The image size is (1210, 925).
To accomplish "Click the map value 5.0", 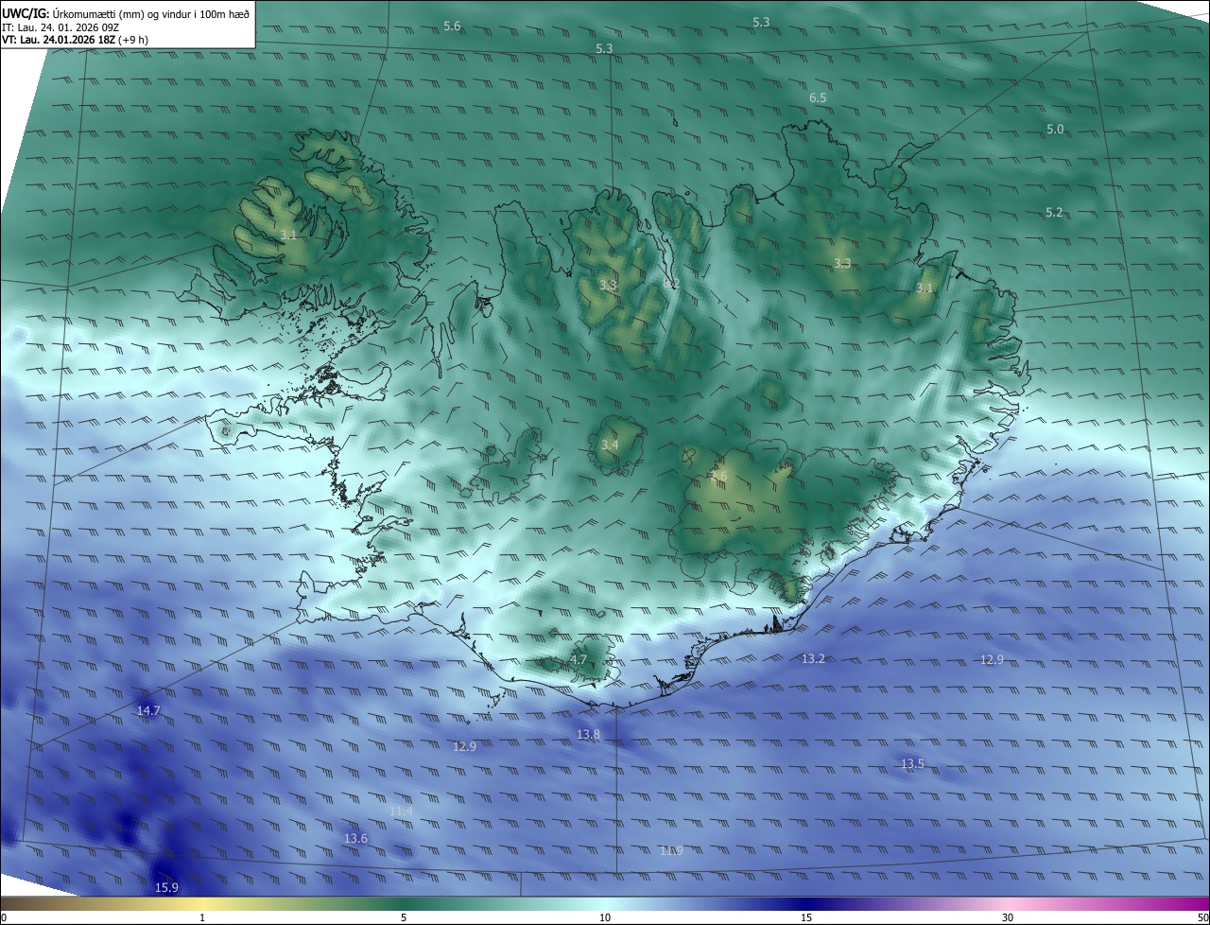I will tap(1055, 130).
